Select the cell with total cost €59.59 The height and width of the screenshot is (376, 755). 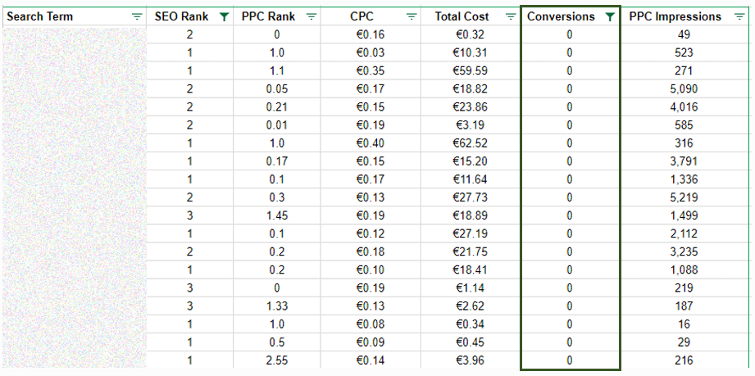(x=470, y=70)
